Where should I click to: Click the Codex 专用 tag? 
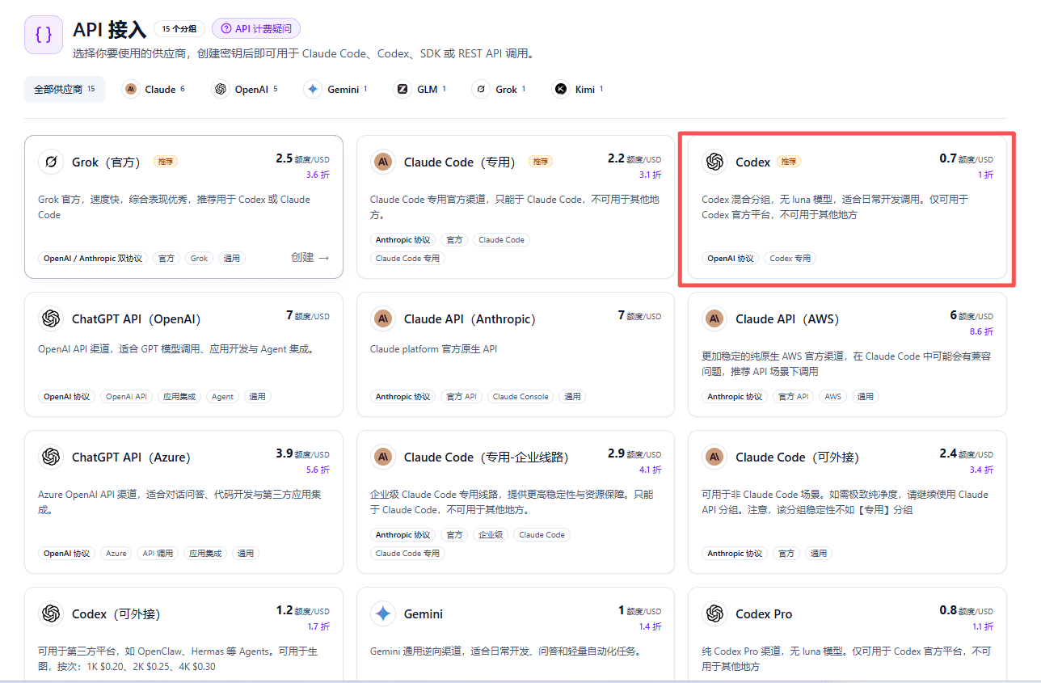pyautogui.click(x=790, y=259)
